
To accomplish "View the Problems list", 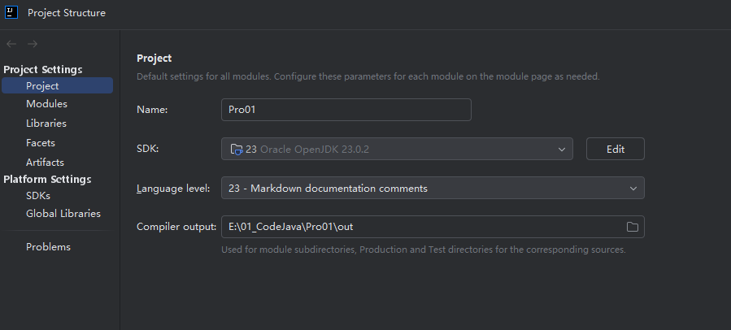I will point(48,247).
